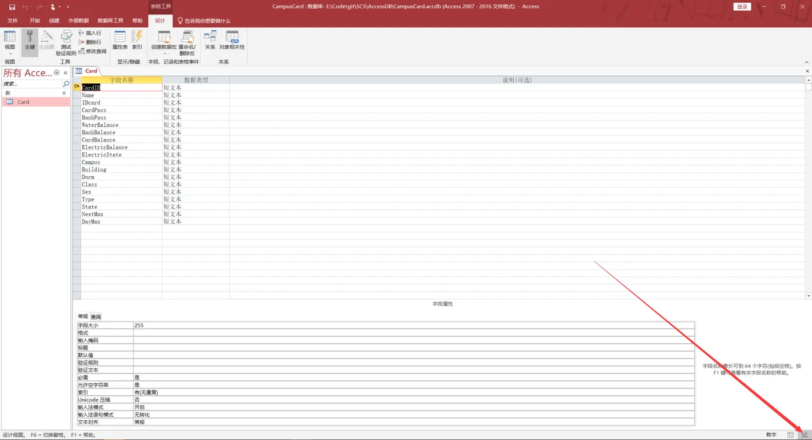Click the 字段名称 column header
Viewport: 812px width, 440px height.
pos(121,80)
